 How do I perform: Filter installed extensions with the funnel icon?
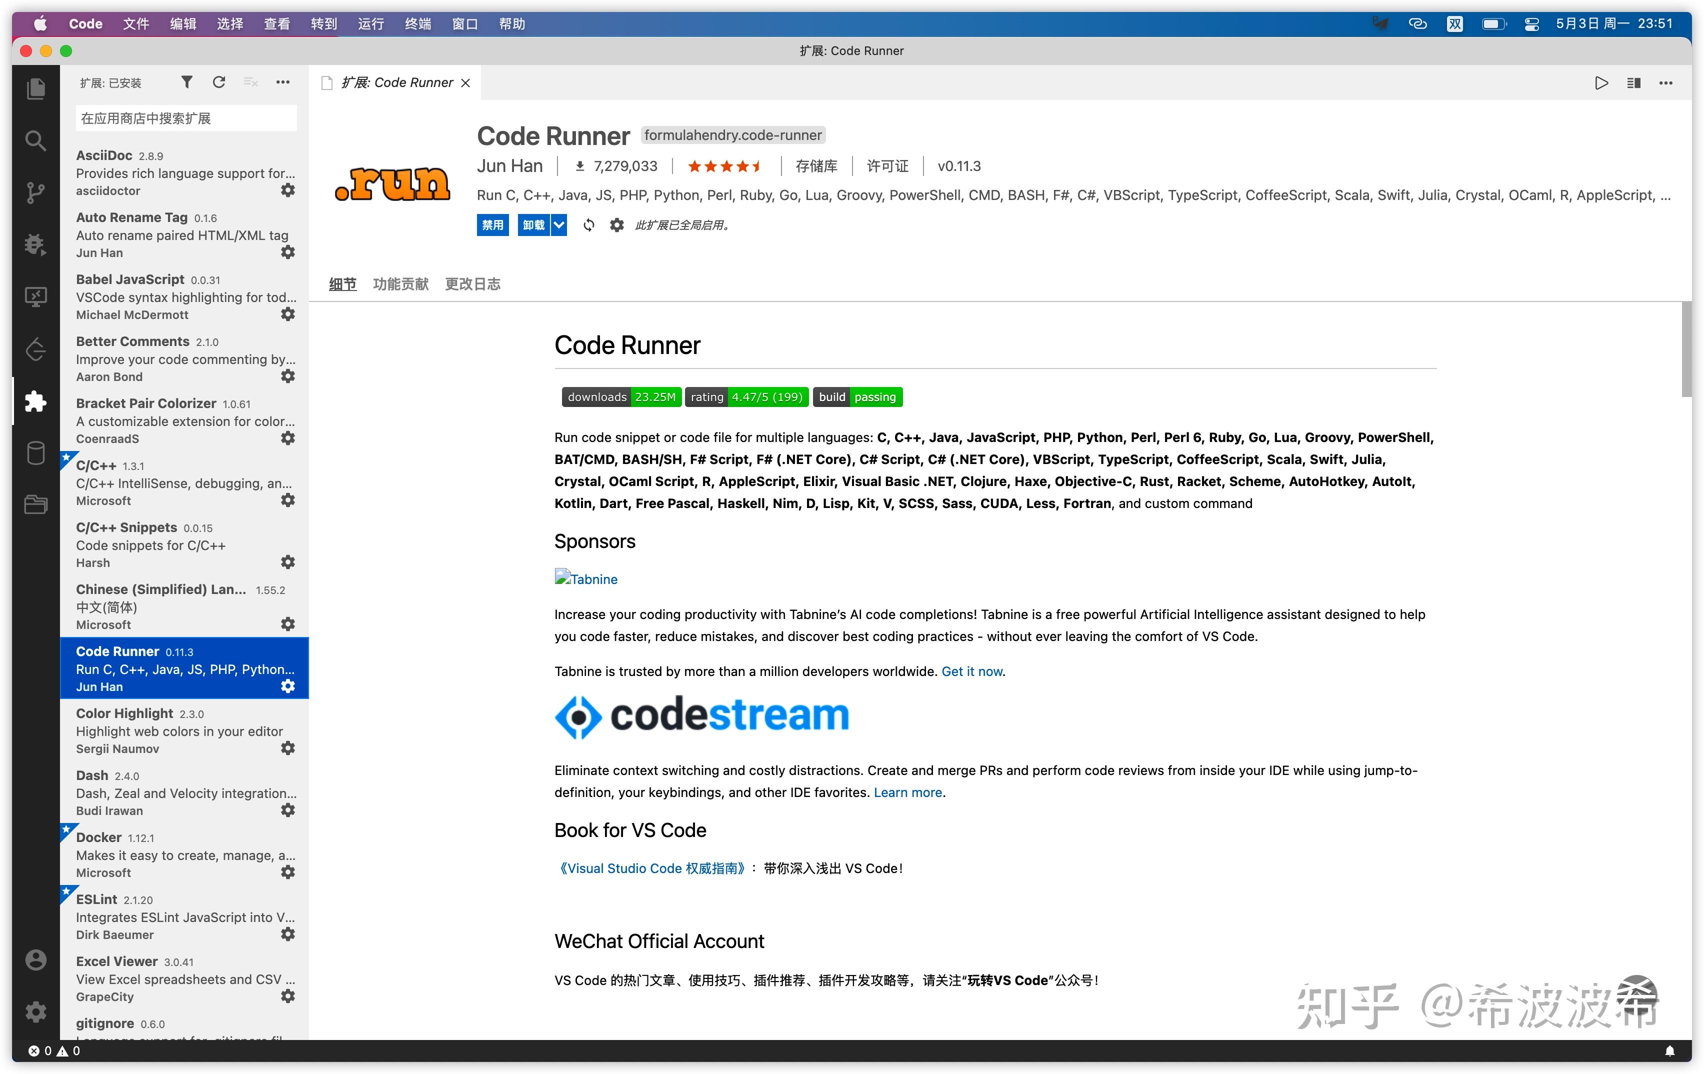186,82
